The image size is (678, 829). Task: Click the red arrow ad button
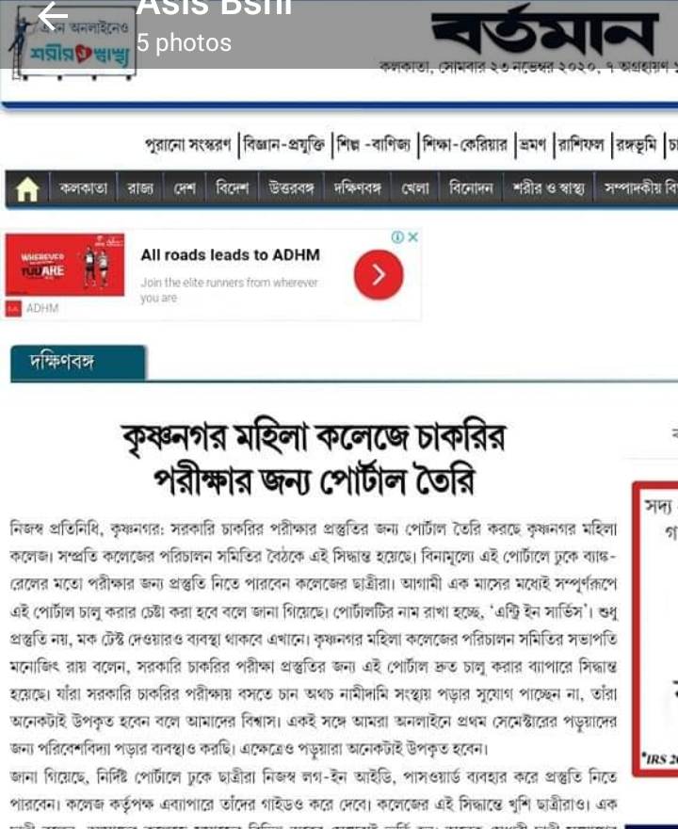click(379, 275)
